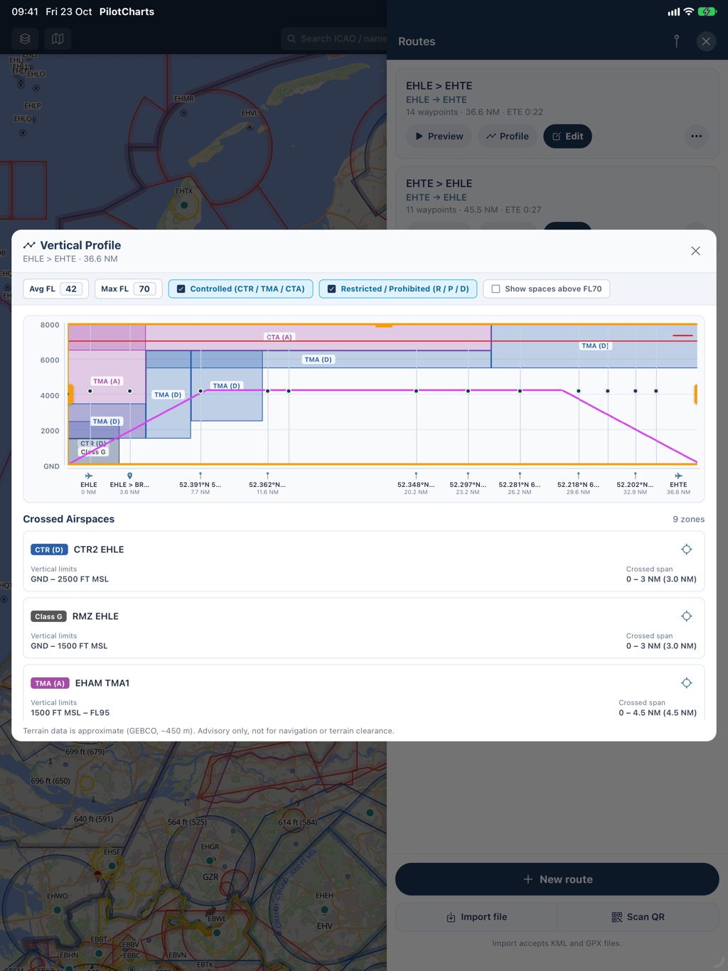
Task: Select EHVL airport marker on map
Action: tap(250, 127)
